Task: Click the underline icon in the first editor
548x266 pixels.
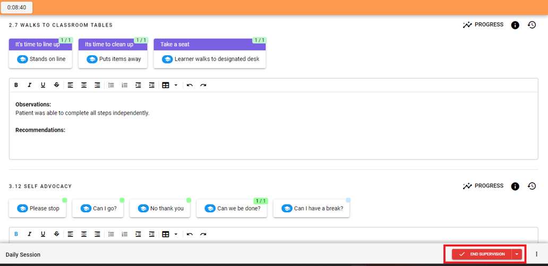Action: click(43, 85)
